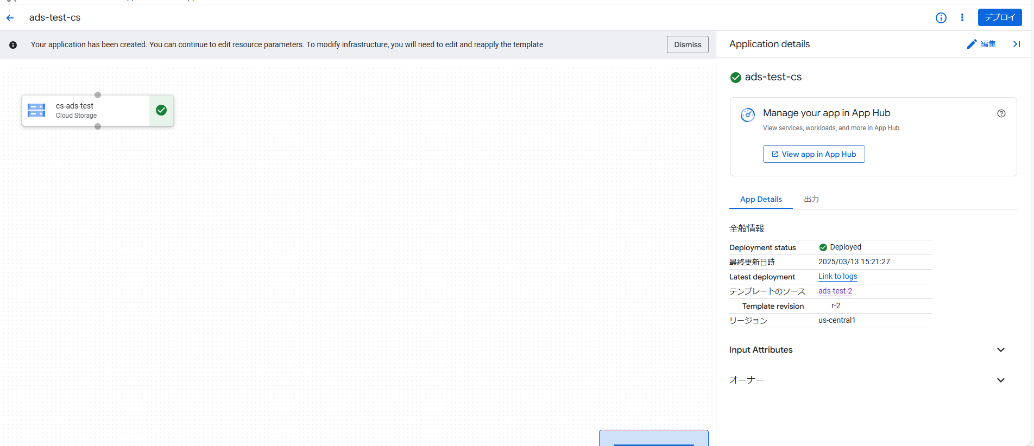Click the green checkmark on cs-ads-test node
Screen dimensions: 1034x446
pos(161,110)
